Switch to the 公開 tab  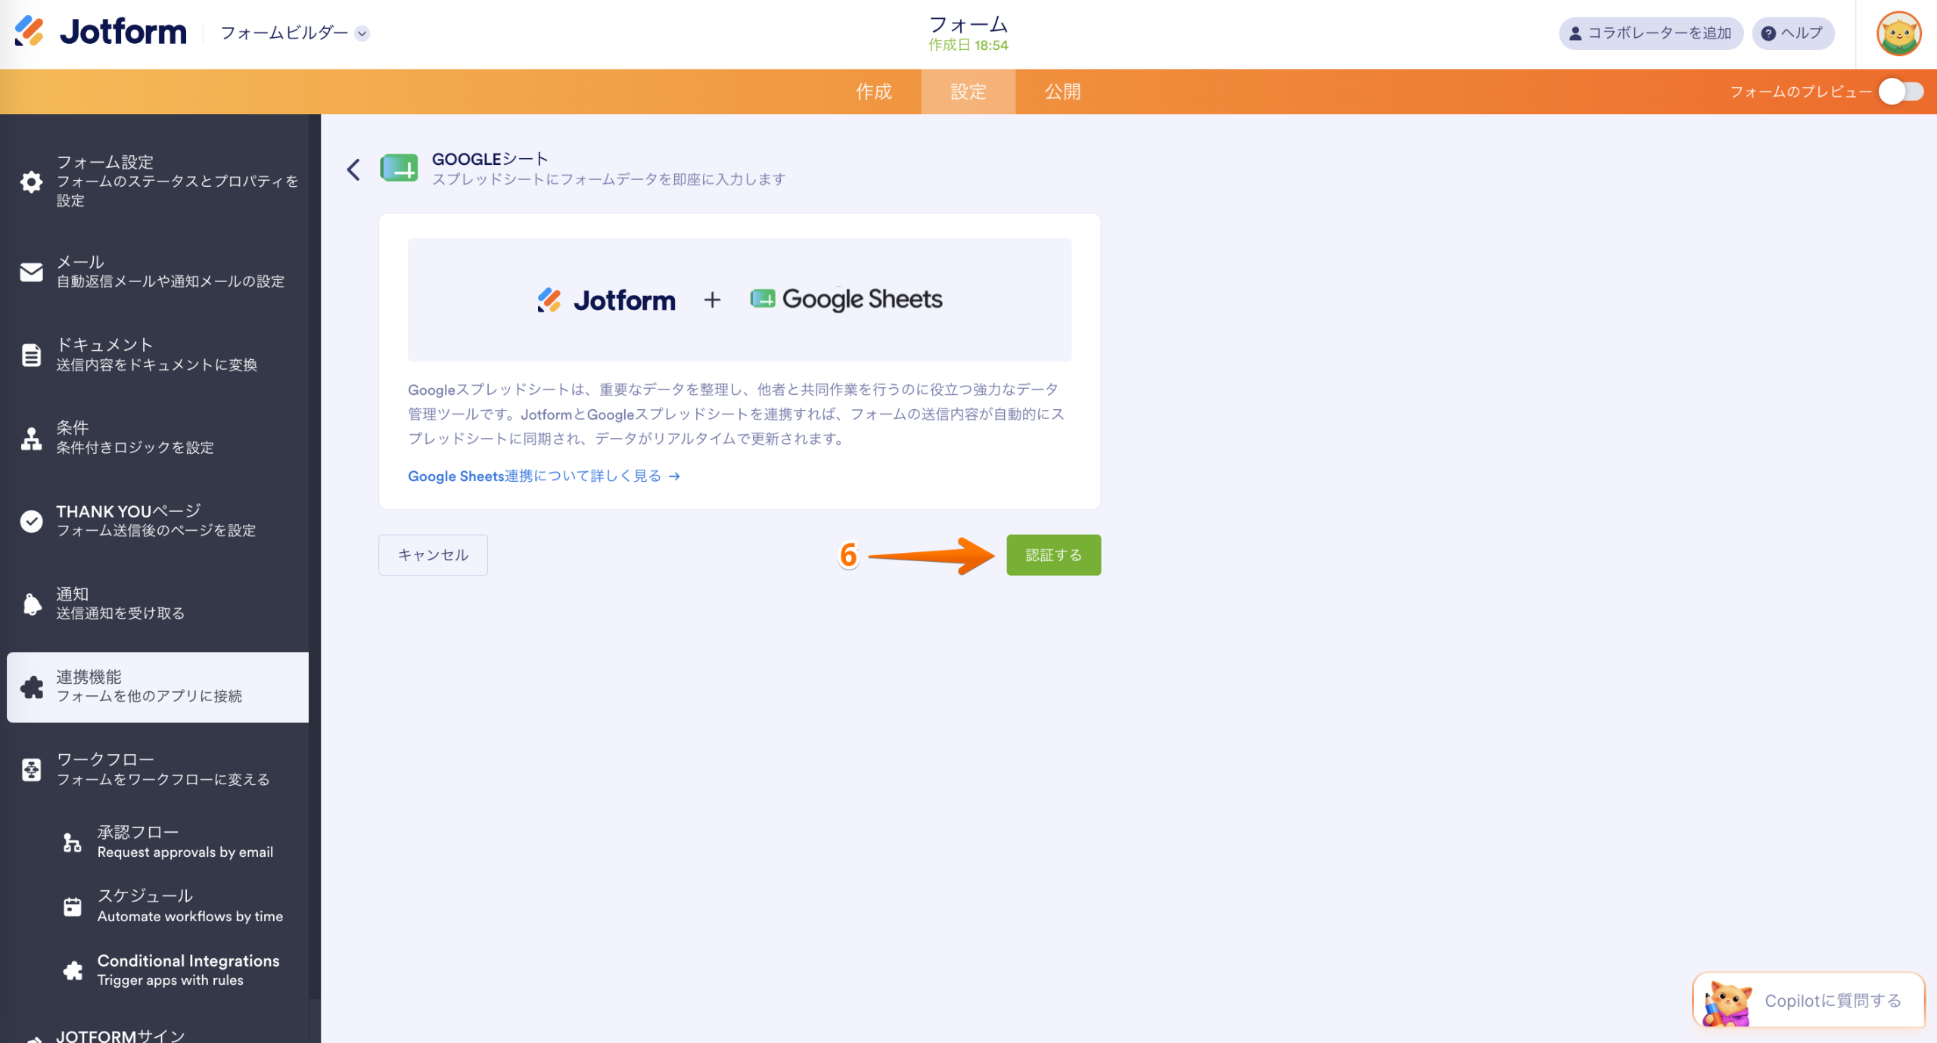click(1062, 92)
